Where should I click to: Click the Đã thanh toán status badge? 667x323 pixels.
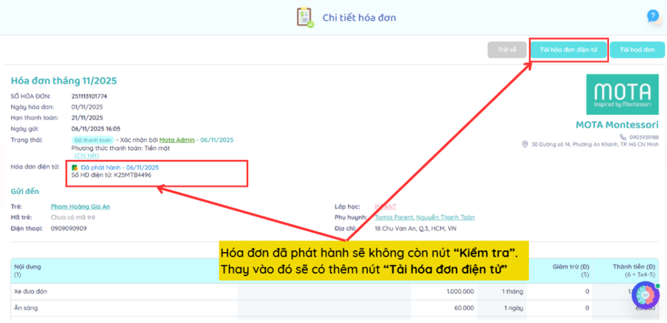[93, 140]
